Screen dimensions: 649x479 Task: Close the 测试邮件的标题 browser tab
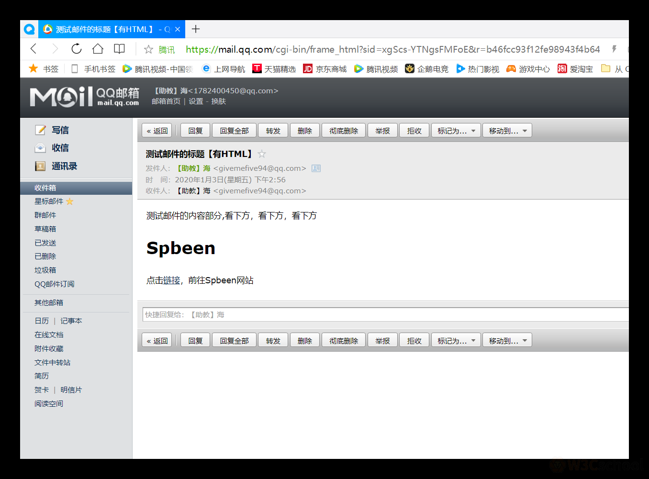coord(178,29)
